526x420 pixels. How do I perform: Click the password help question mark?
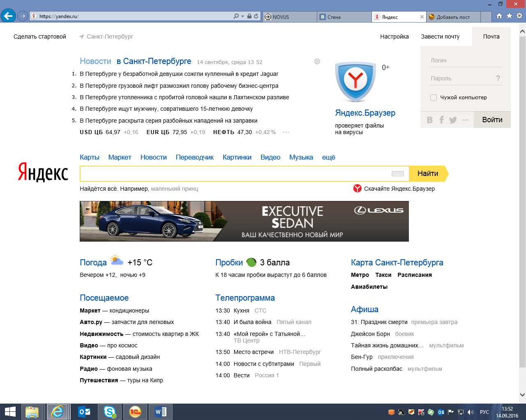(498, 78)
